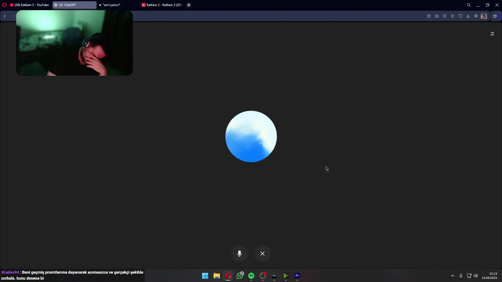
Task: Open the network/display tray icon
Action: [x=469, y=276]
